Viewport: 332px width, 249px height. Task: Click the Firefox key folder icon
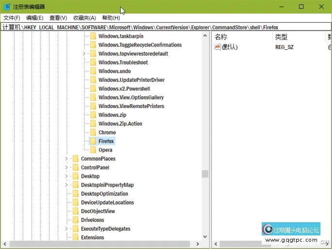(x=93, y=141)
